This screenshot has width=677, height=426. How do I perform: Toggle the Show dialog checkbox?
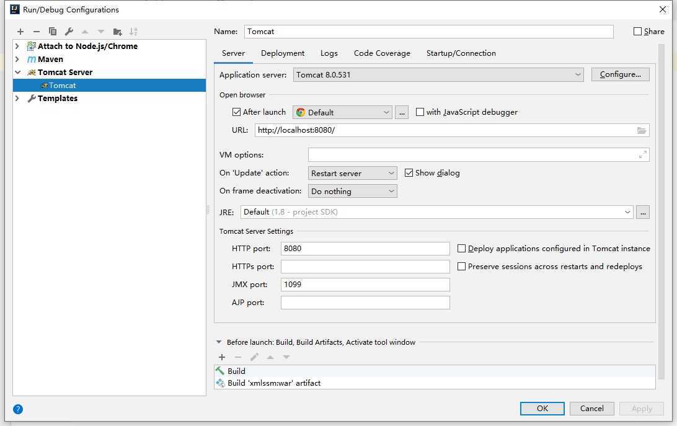[409, 173]
